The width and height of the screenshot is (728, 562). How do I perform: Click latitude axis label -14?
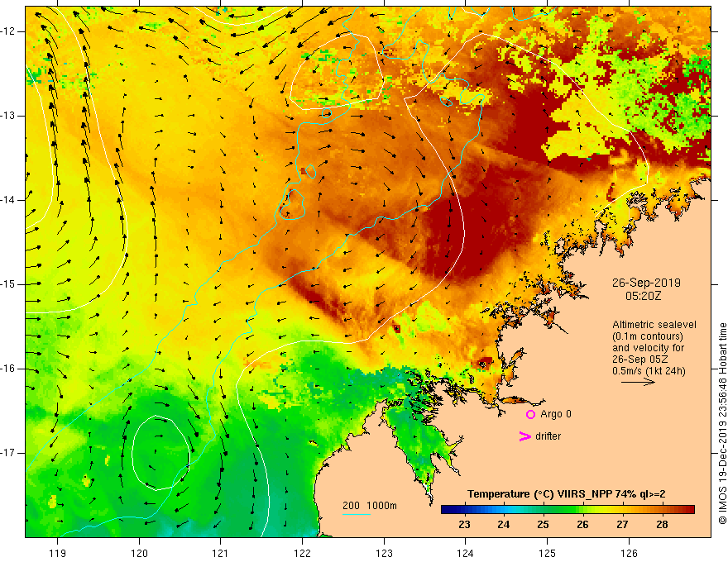click(8, 200)
